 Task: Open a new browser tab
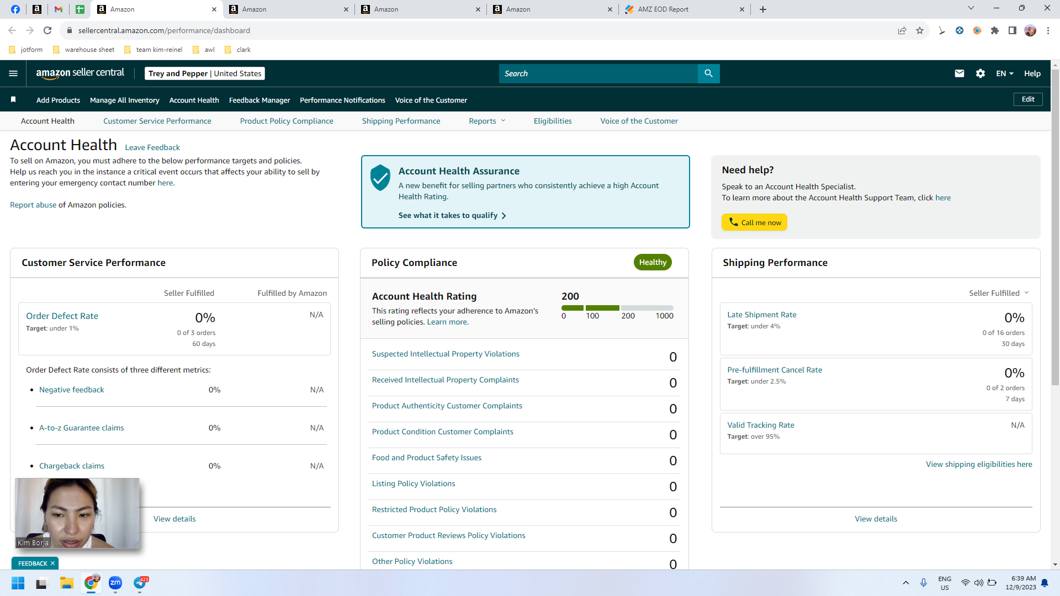click(763, 9)
